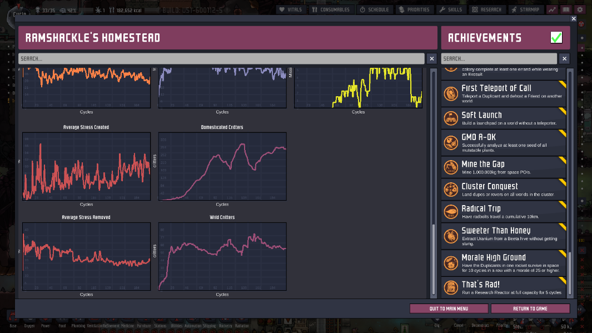
Task: Click the GMO A-OK achievement icon
Action: click(x=451, y=142)
